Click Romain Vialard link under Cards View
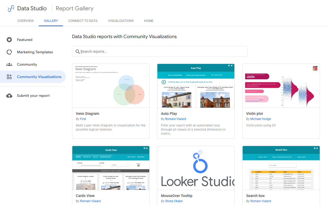The image size is (329, 206). (90, 201)
